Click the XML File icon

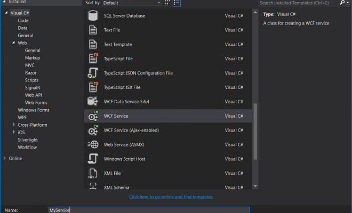coord(93,173)
